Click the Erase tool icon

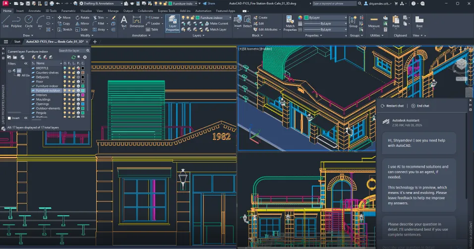coord(114,17)
